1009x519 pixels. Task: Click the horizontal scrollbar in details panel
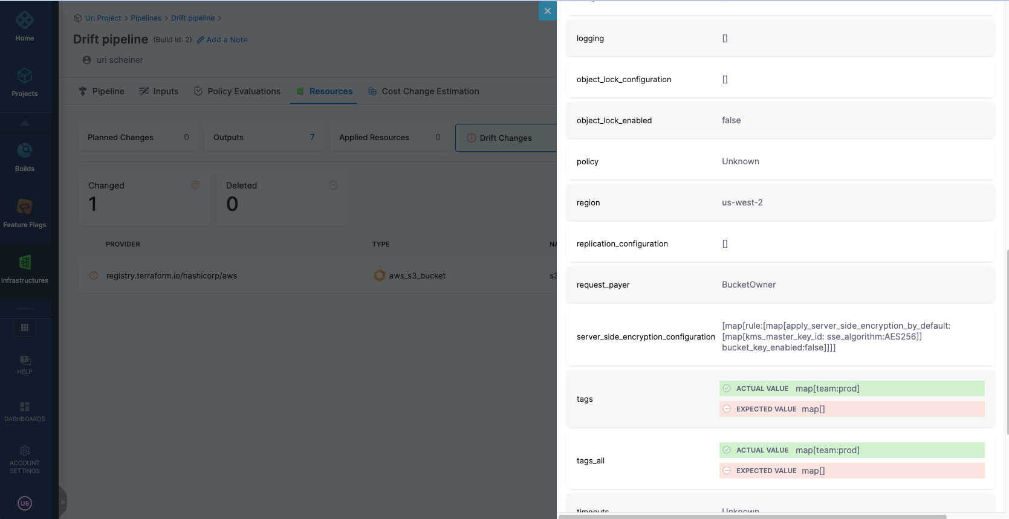pos(752,517)
